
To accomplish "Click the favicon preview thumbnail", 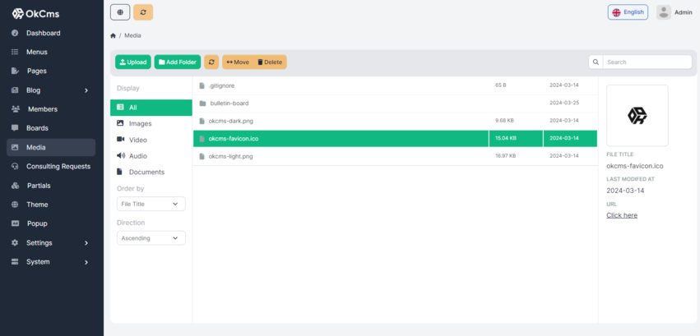I will click(637, 116).
